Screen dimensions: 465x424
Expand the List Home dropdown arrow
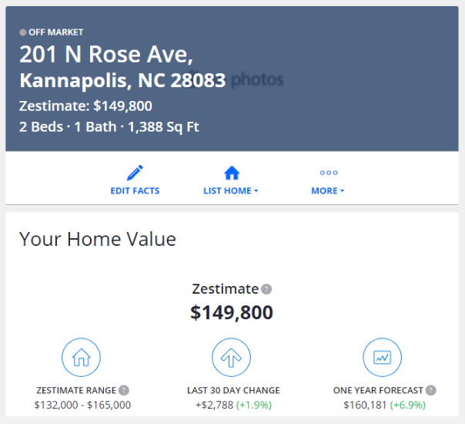click(256, 191)
